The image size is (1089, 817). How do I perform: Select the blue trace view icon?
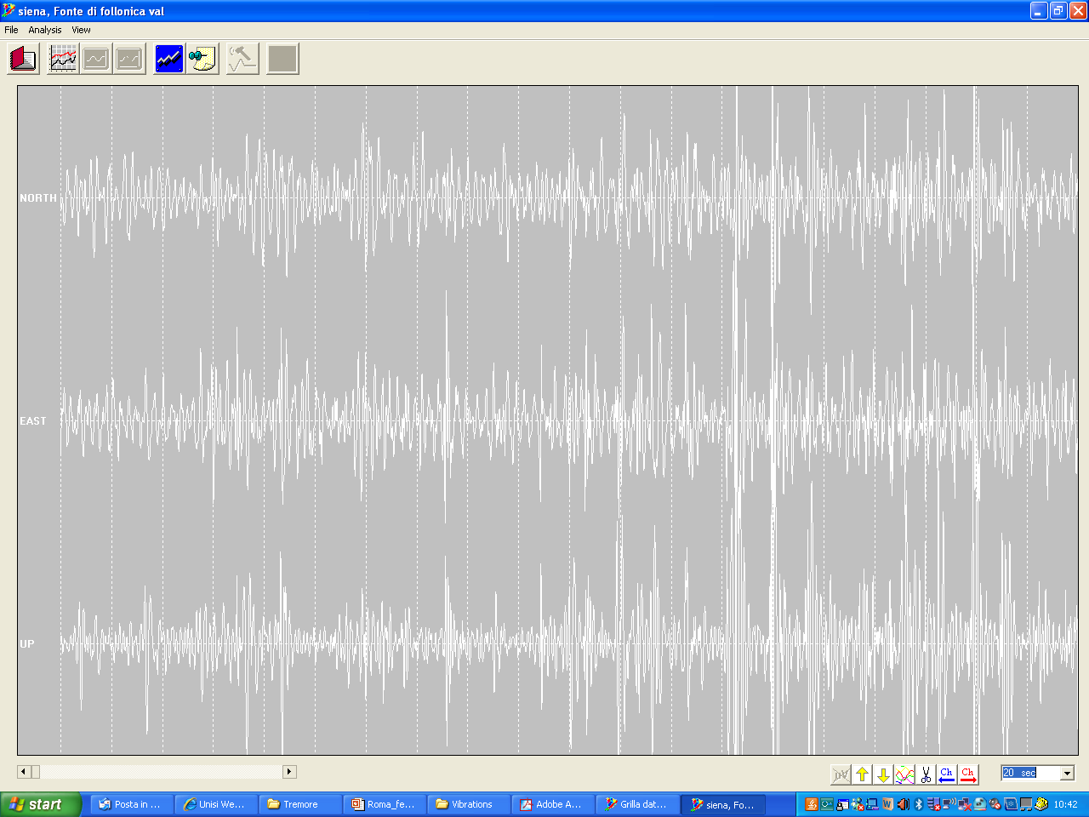click(x=169, y=59)
